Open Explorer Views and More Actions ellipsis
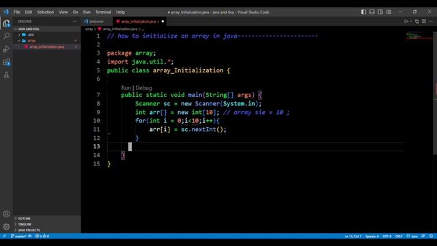The width and height of the screenshot is (437, 246). coord(74,21)
